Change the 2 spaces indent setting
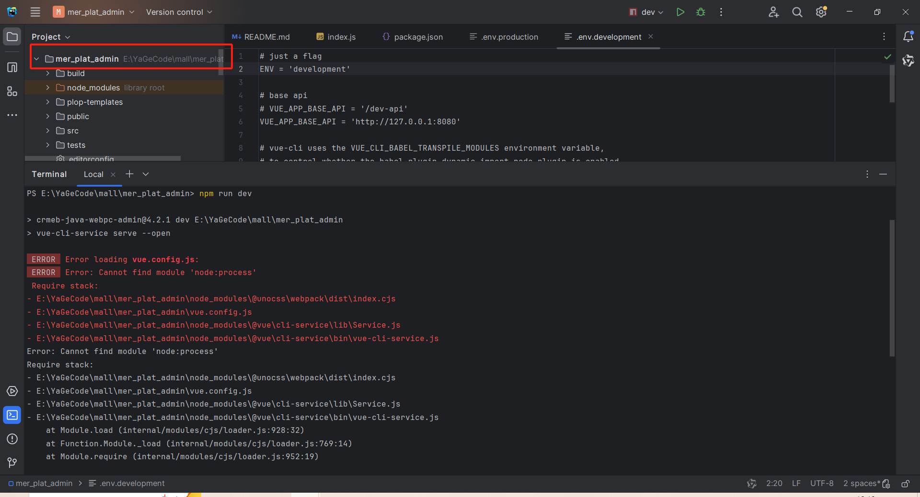The image size is (920, 497). (x=862, y=483)
